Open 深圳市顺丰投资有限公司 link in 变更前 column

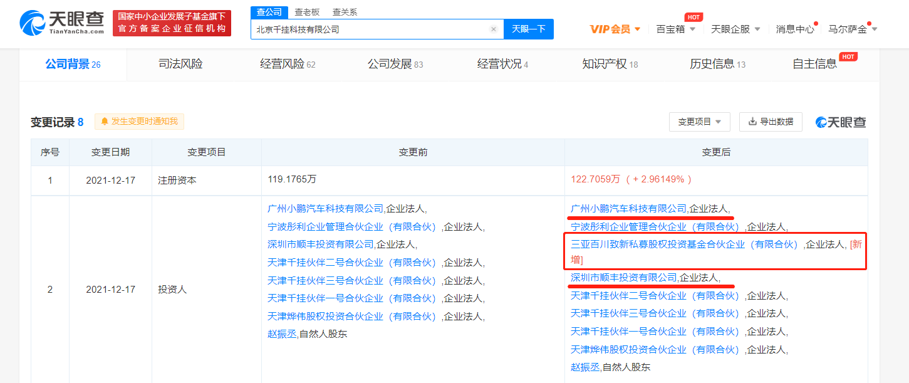click(x=321, y=244)
